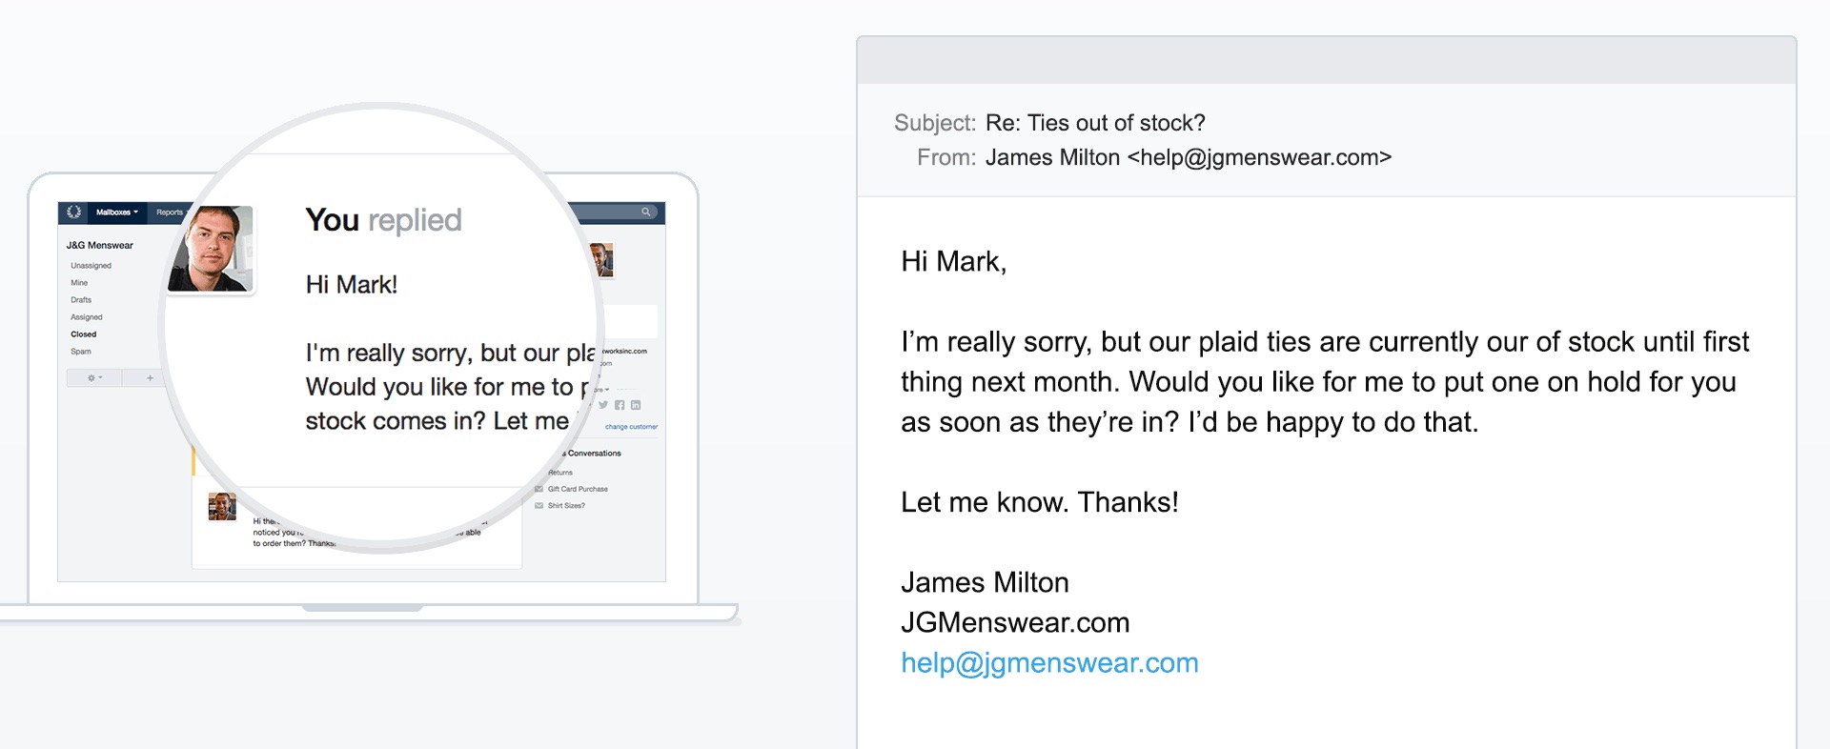Click the laurel wreath logo icon
This screenshot has height=749, width=1830.
[x=74, y=212]
